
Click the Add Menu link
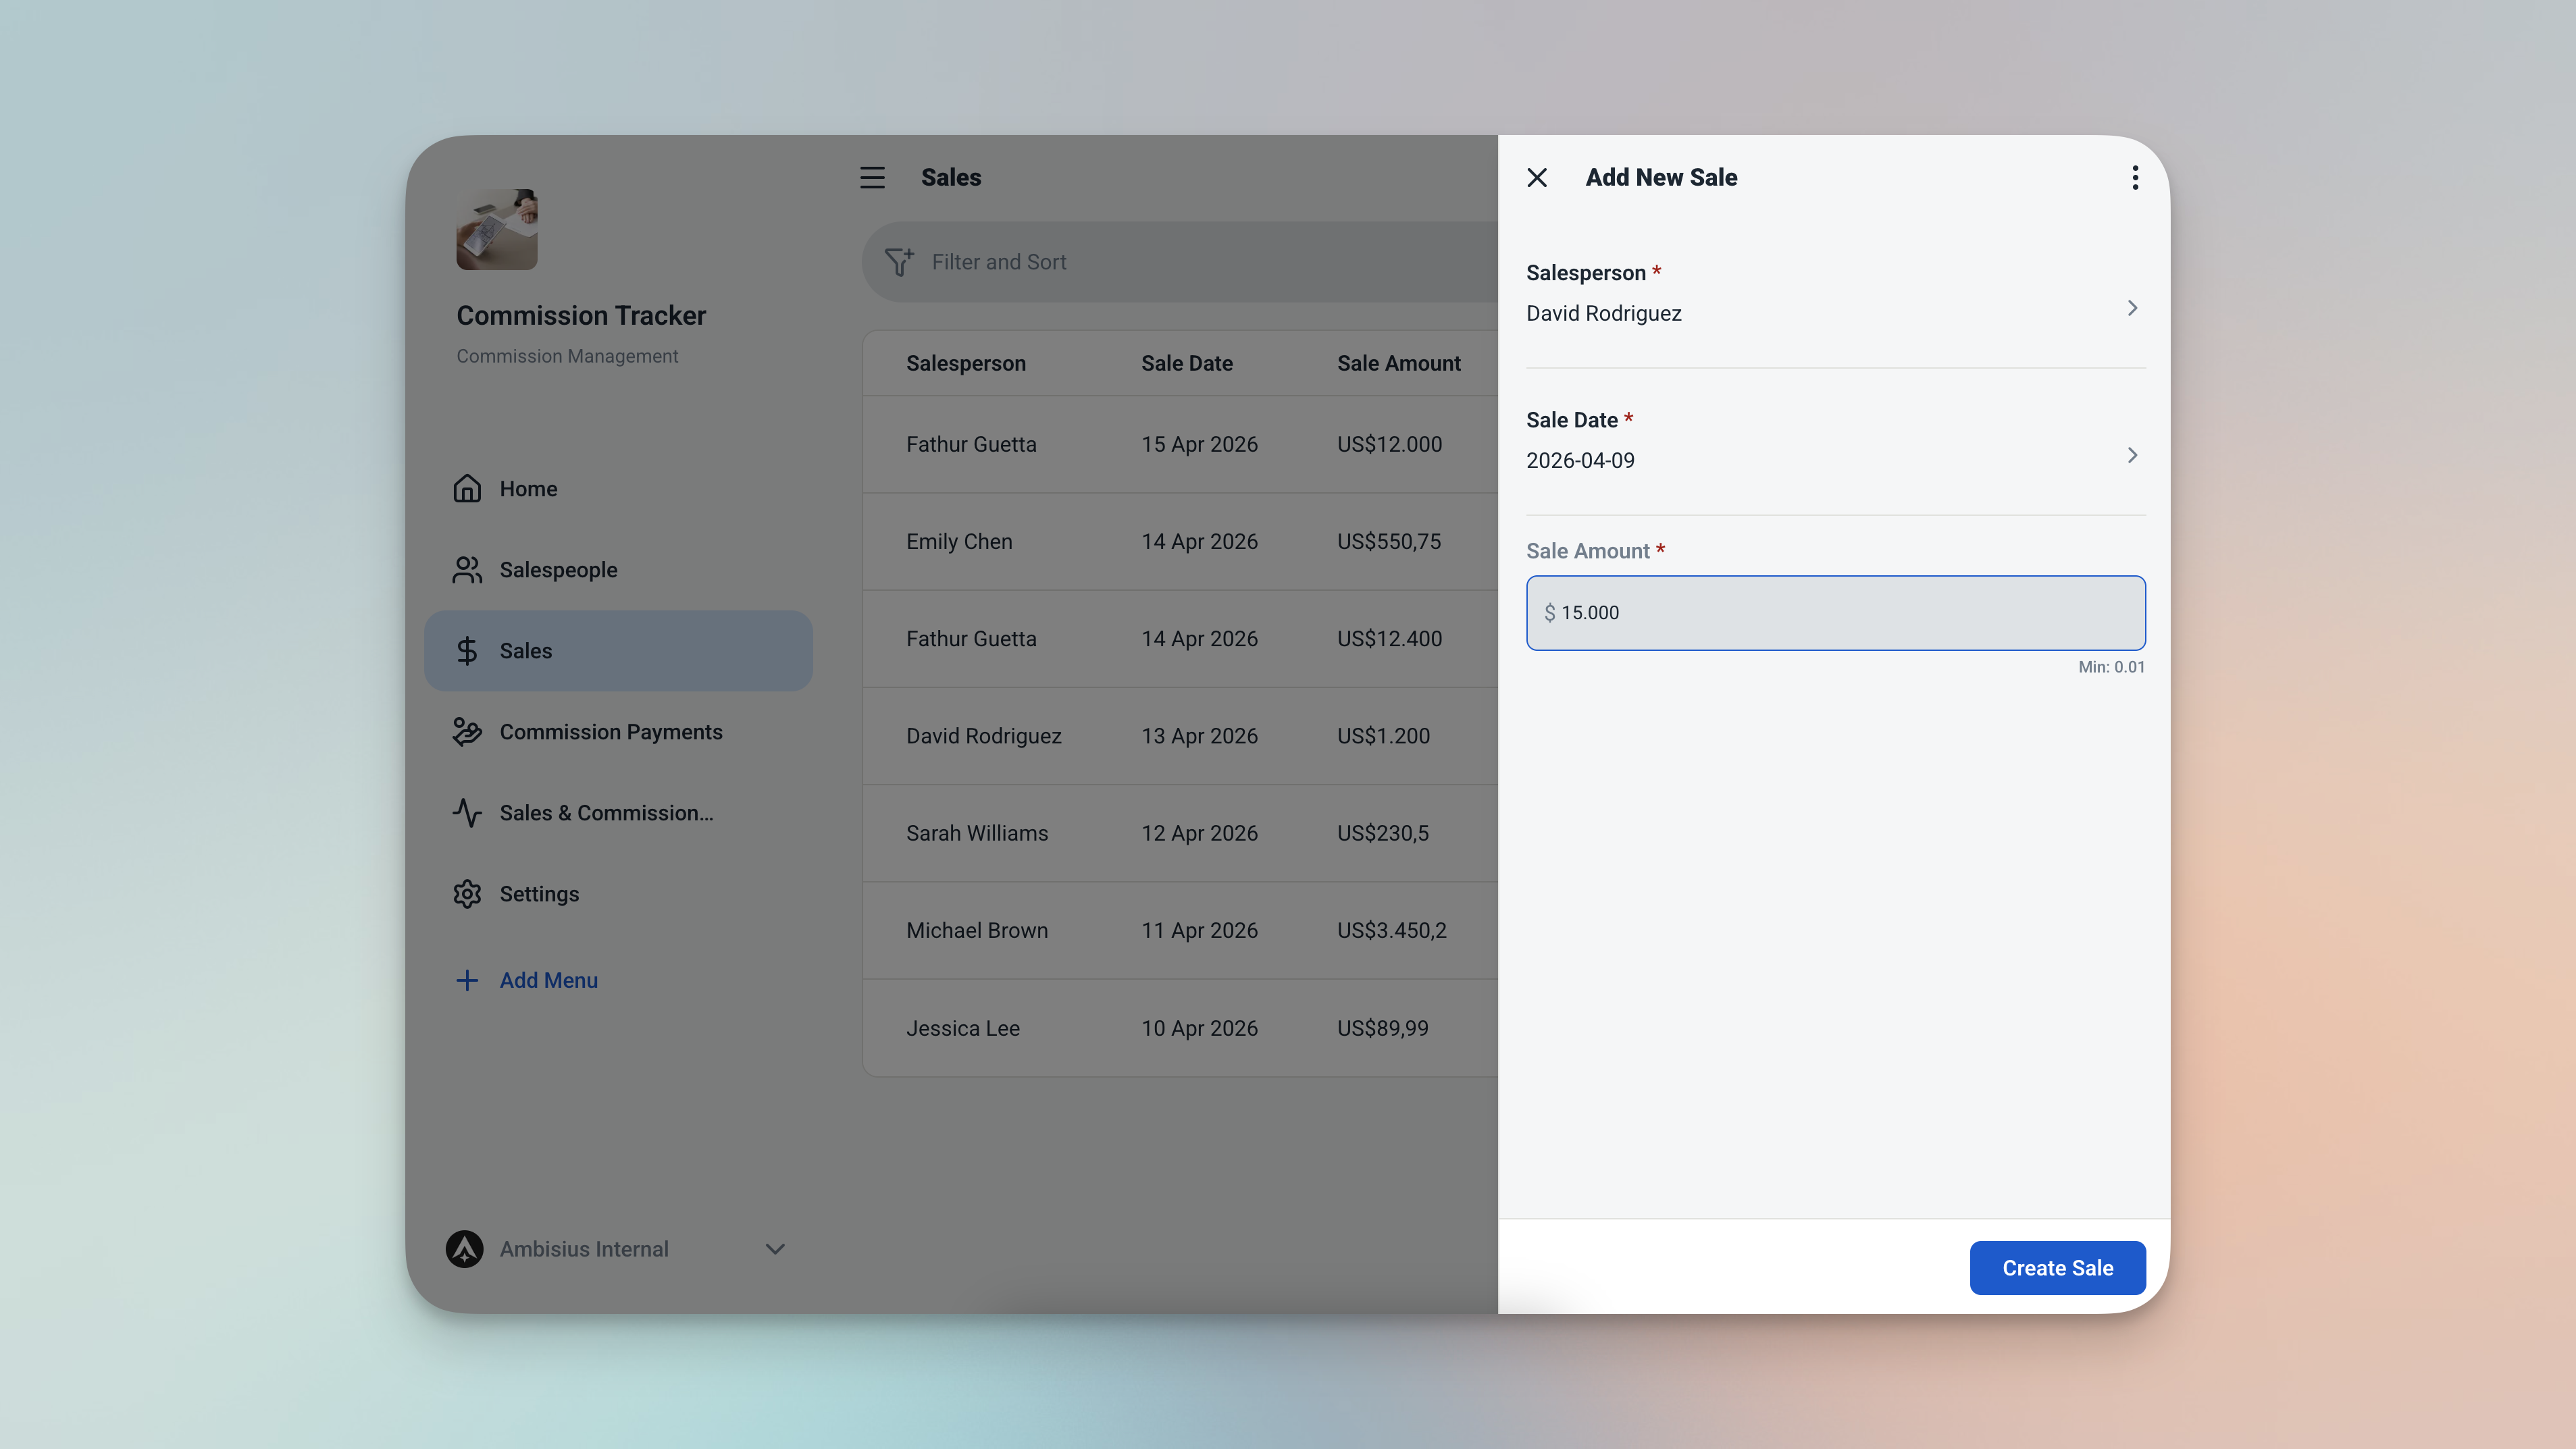coord(548,980)
